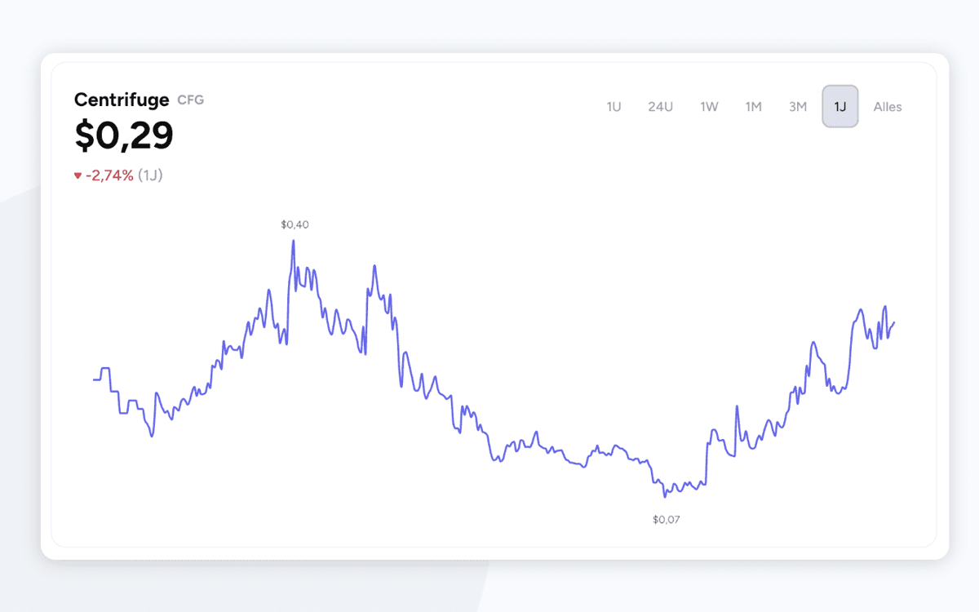
Task: Choose the 1W timeframe
Action: pyautogui.click(x=709, y=107)
